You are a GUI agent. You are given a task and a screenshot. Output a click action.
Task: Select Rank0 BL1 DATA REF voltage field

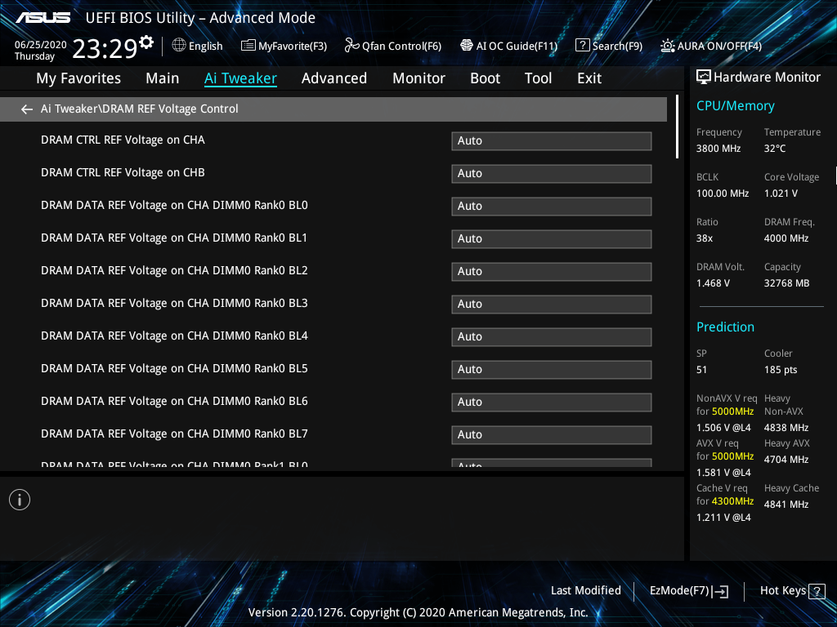(x=552, y=239)
